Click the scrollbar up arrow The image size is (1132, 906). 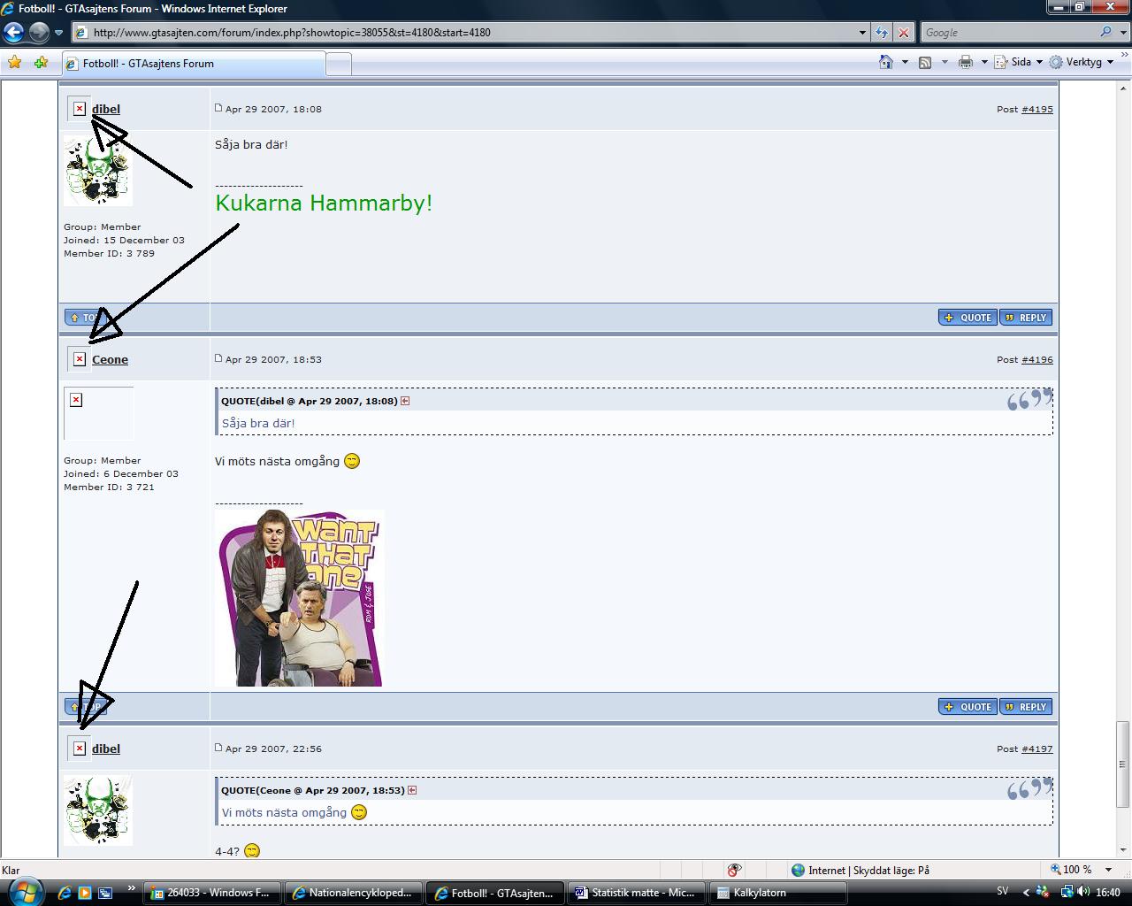pyautogui.click(x=1123, y=88)
